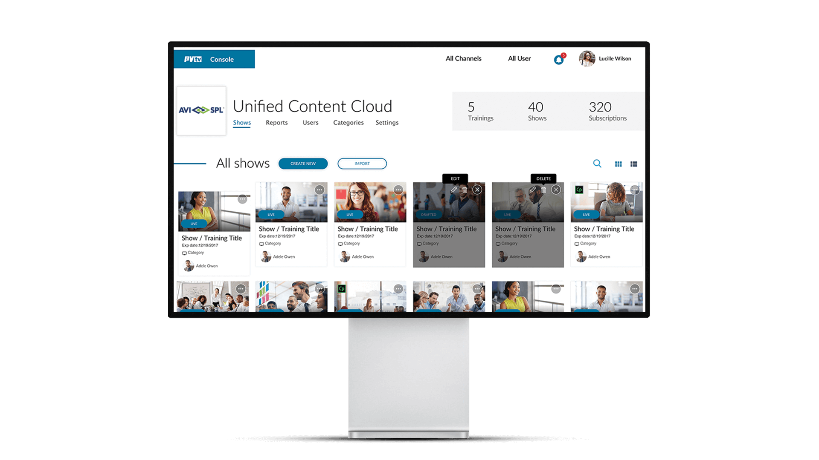This screenshot has height=460, width=819.
Task: Switch to list view layout icon
Action: (x=634, y=164)
